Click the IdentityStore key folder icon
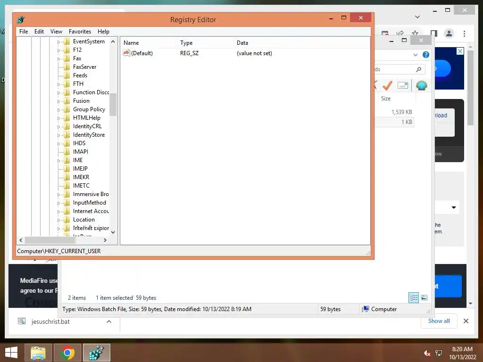Screen dimensions: 483x362 tap(67, 134)
